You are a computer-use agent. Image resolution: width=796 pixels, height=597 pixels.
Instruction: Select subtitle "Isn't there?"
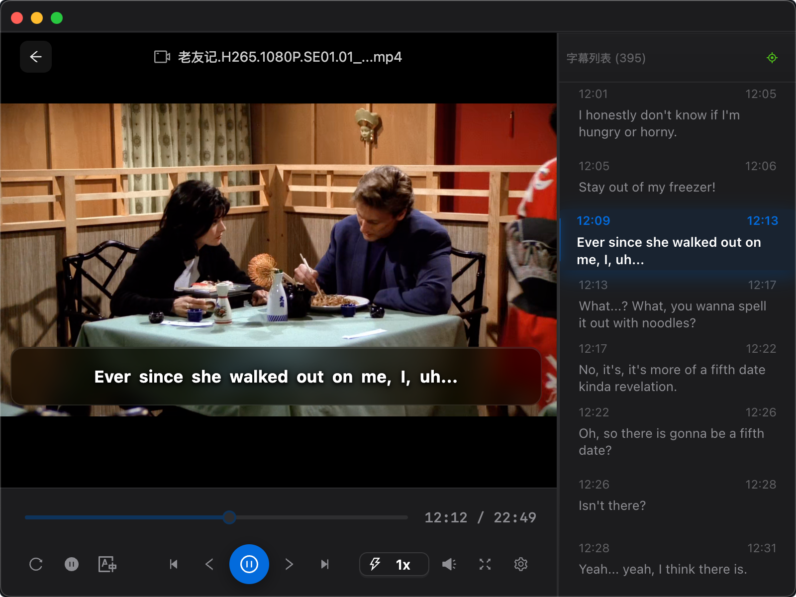[612, 505]
